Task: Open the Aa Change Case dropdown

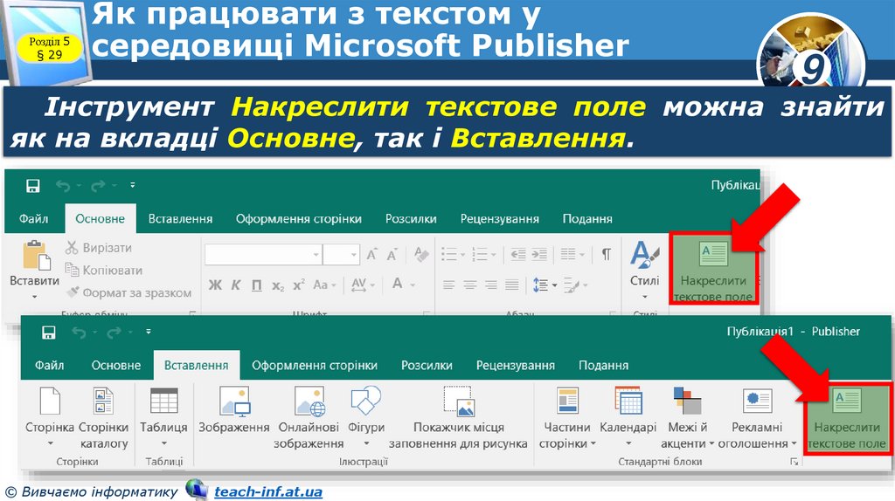Action: [324, 285]
